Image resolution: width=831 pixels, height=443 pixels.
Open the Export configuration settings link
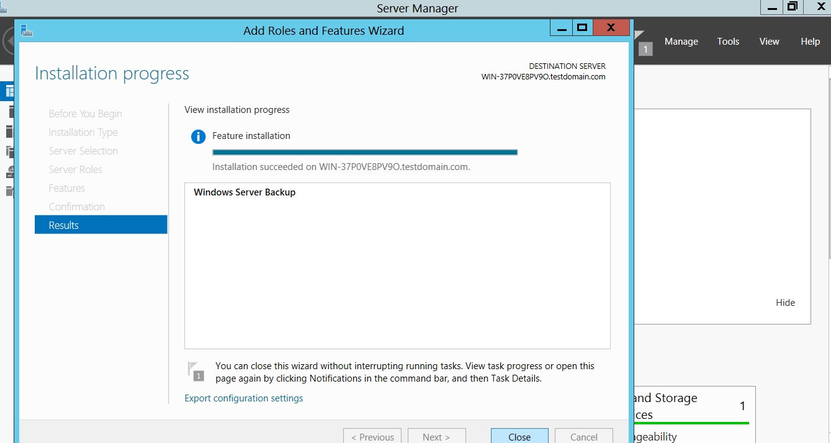click(244, 398)
